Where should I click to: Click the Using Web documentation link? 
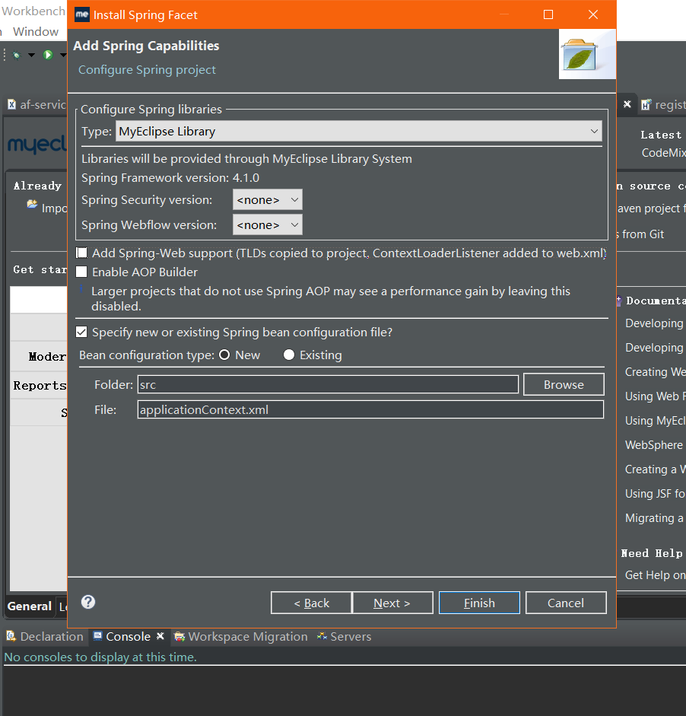click(x=655, y=396)
